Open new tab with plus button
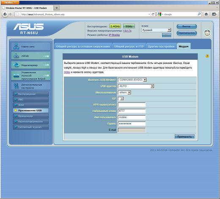220x199 pixels. point(57,8)
